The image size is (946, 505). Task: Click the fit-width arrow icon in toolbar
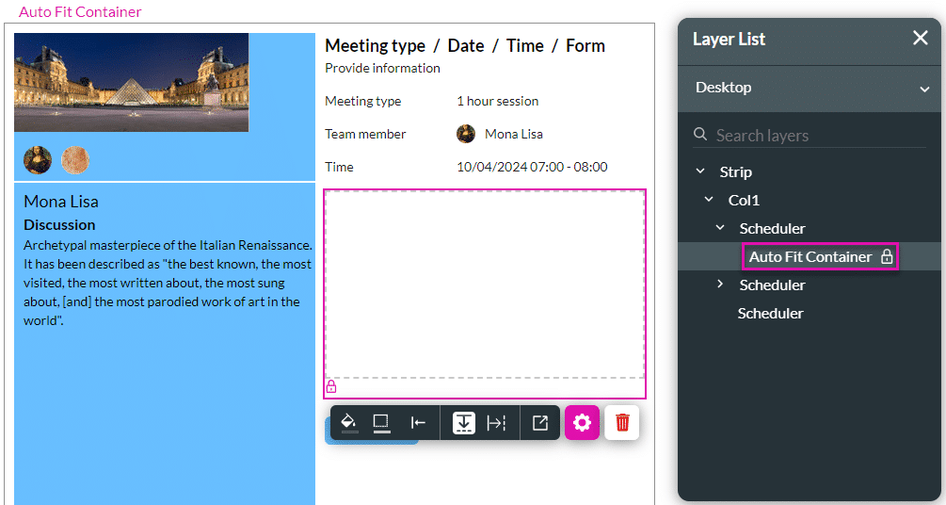pyautogui.click(x=496, y=423)
